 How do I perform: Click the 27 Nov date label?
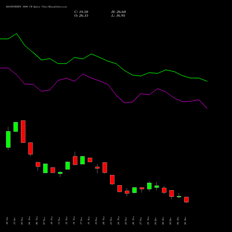[141, 221]
